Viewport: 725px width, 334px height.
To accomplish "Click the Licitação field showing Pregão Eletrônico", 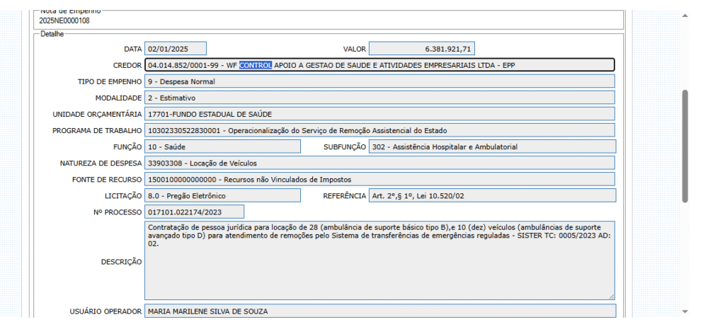I will coord(222,195).
